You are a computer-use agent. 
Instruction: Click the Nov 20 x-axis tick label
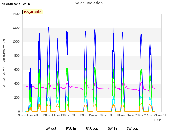[x=133, y=115]
